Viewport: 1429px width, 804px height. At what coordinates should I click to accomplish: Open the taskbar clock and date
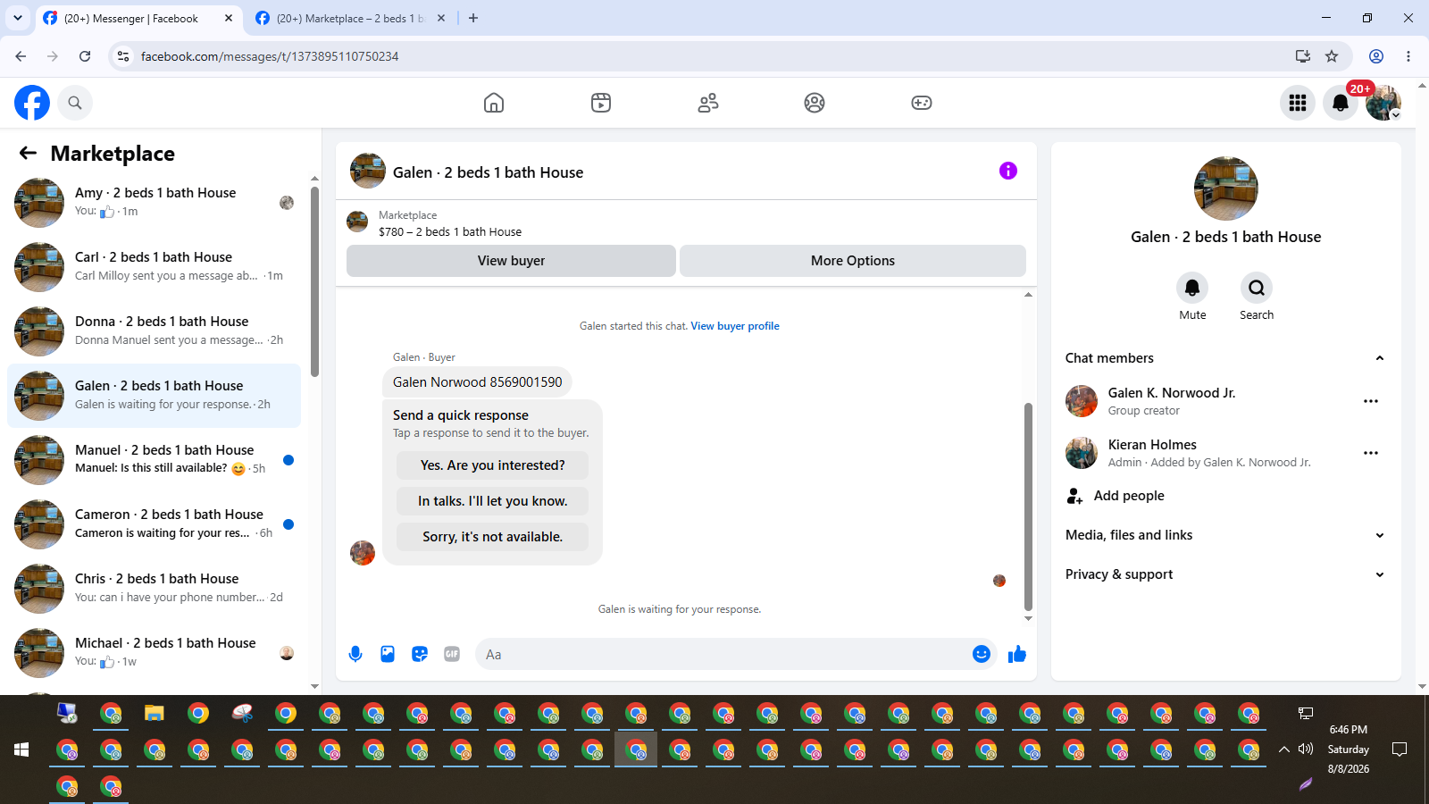(1348, 750)
